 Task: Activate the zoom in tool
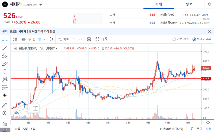[x=5, y=113]
